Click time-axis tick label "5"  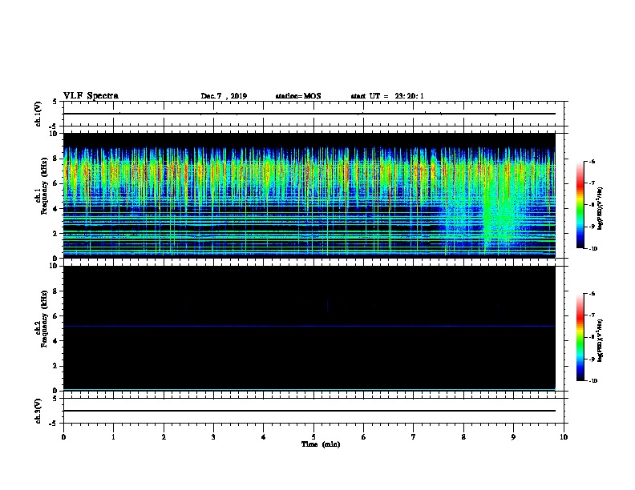coord(313,436)
